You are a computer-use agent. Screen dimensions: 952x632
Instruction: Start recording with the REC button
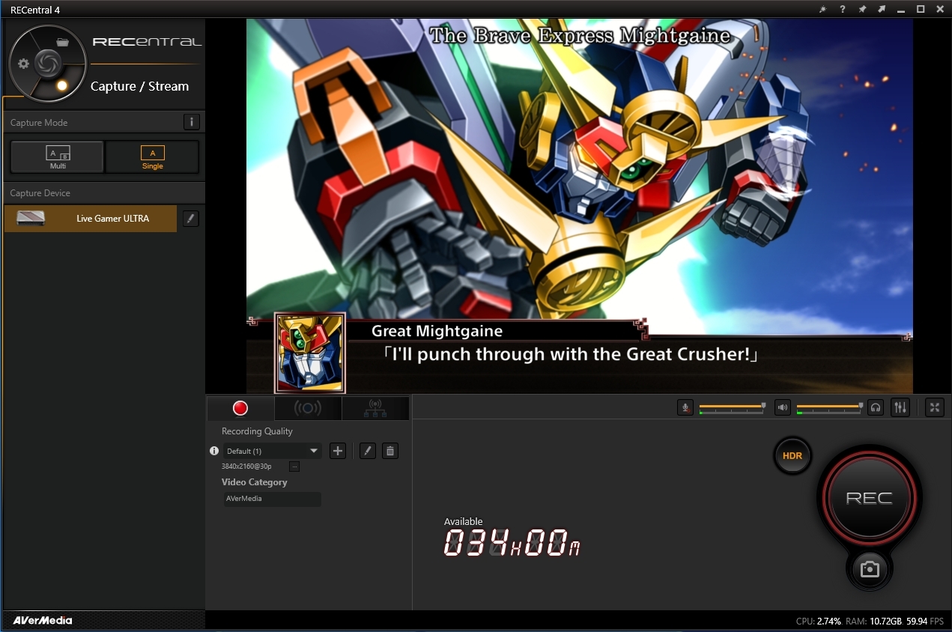pyautogui.click(x=869, y=498)
